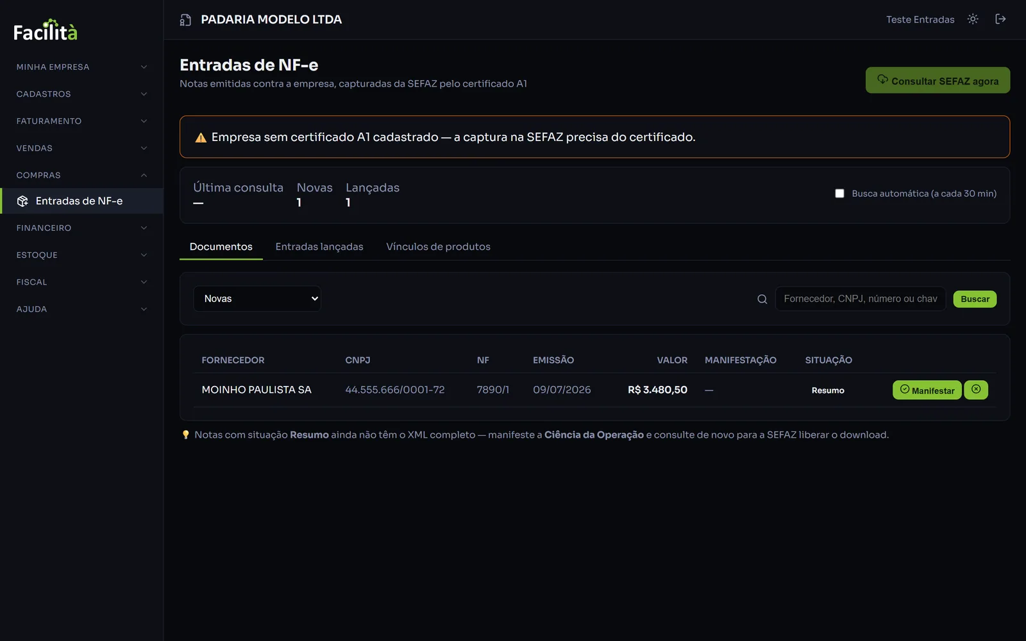This screenshot has width=1026, height=641.
Task: Focus the Fornecedor, CNPJ search field
Action: [x=861, y=299]
